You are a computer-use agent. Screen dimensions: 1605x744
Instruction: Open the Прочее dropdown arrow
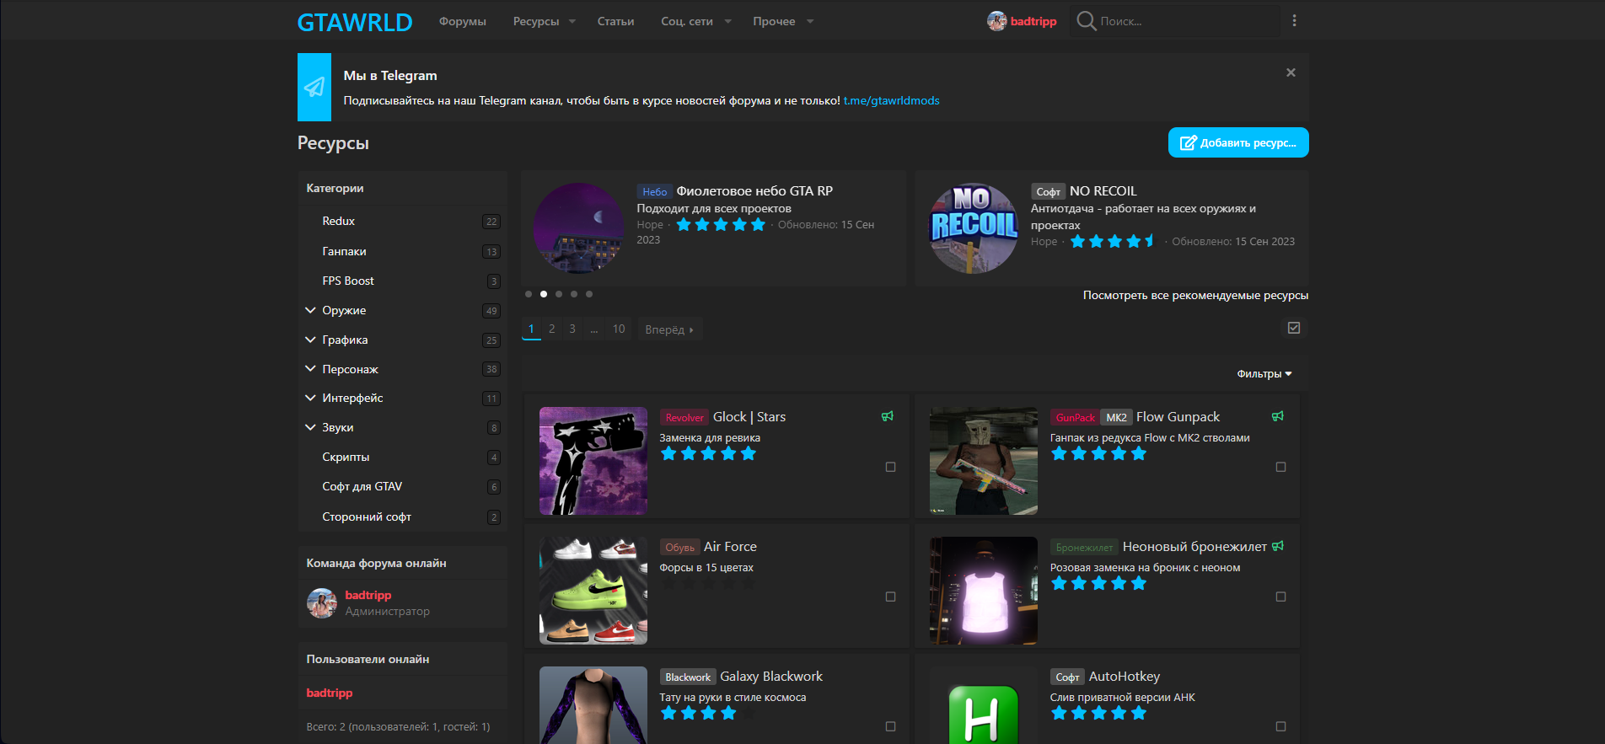[x=810, y=22]
